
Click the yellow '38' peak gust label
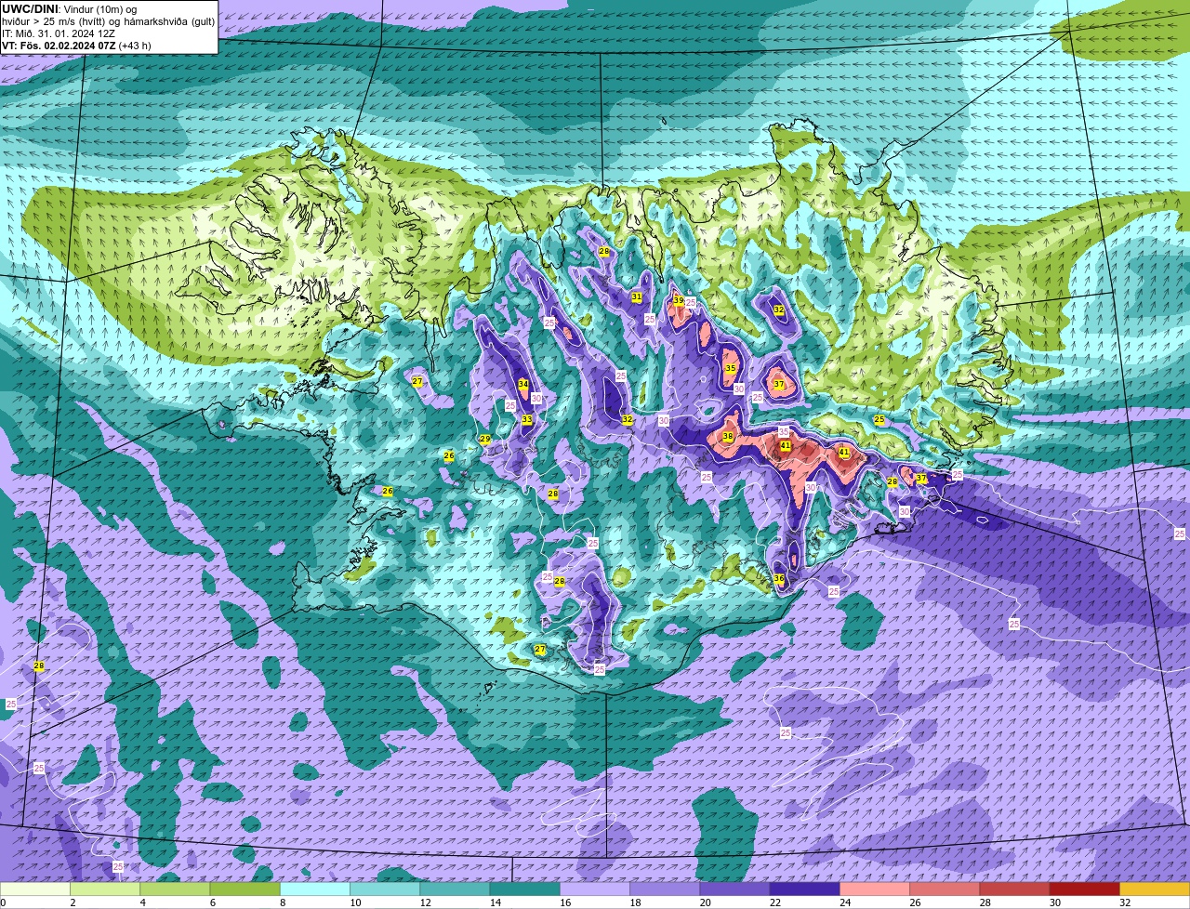tap(728, 436)
